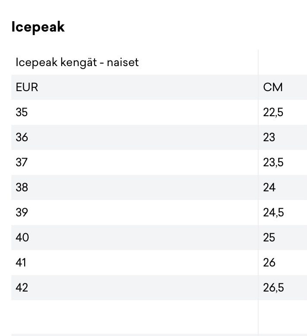This screenshot has width=307, height=336.
Task: Select EUR size 38 in table
Action: click(22, 187)
